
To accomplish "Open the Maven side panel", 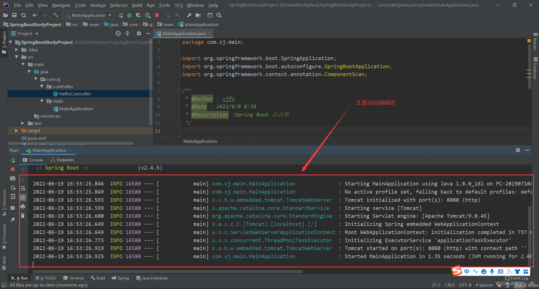I will point(535,41).
